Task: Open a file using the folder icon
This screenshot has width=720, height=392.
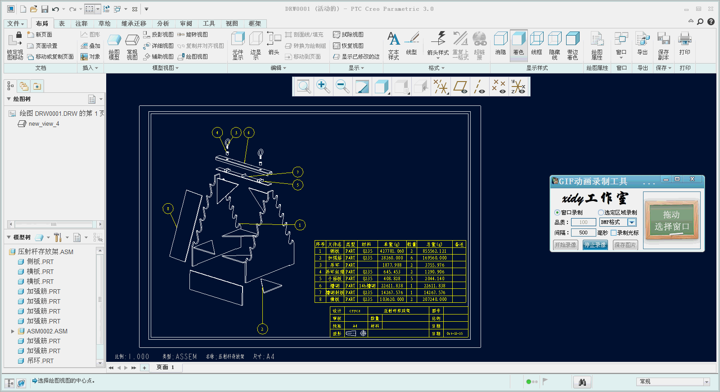Action: click(34, 9)
